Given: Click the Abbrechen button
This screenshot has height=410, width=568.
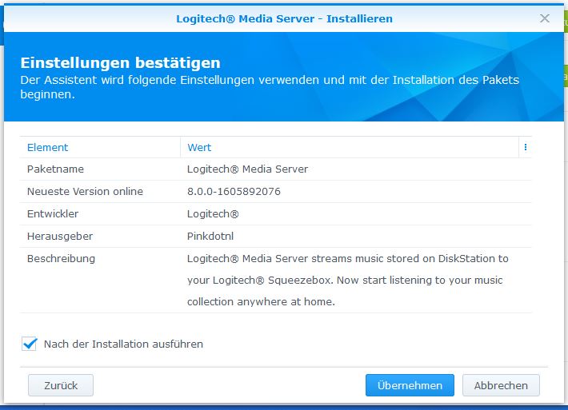Looking at the screenshot, I should (501, 385).
